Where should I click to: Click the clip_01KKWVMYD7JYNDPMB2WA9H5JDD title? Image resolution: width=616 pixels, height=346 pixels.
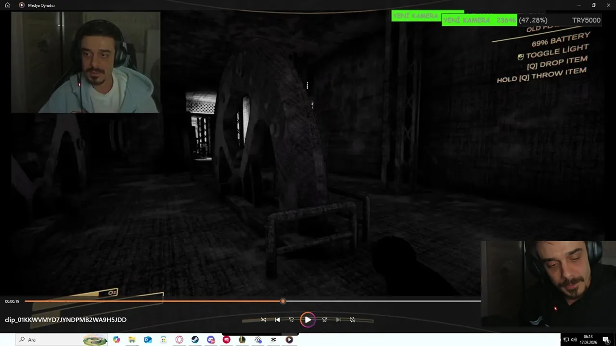point(65,320)
